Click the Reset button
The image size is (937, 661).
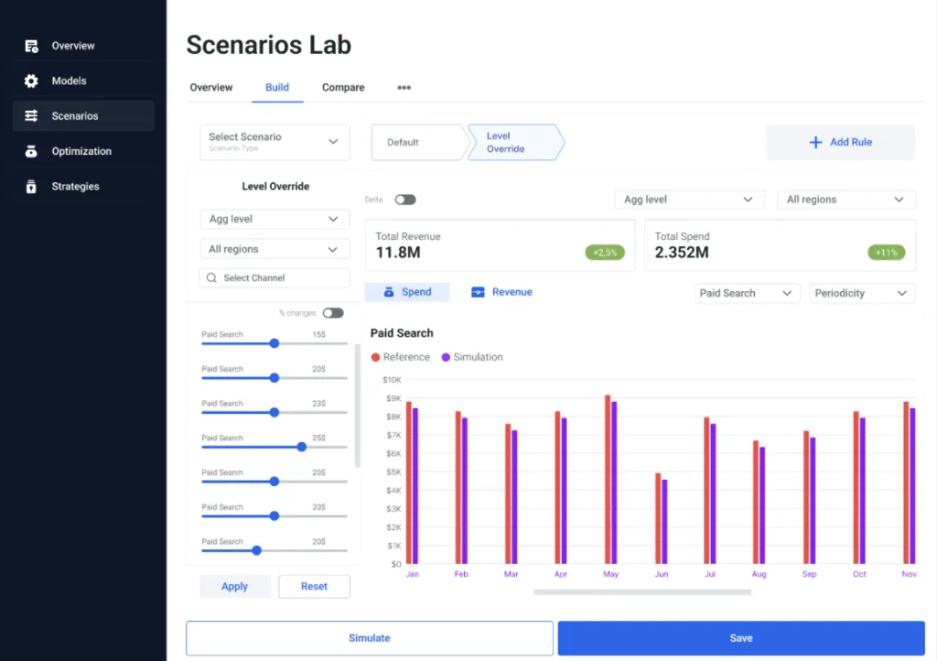tap(314, 587)
